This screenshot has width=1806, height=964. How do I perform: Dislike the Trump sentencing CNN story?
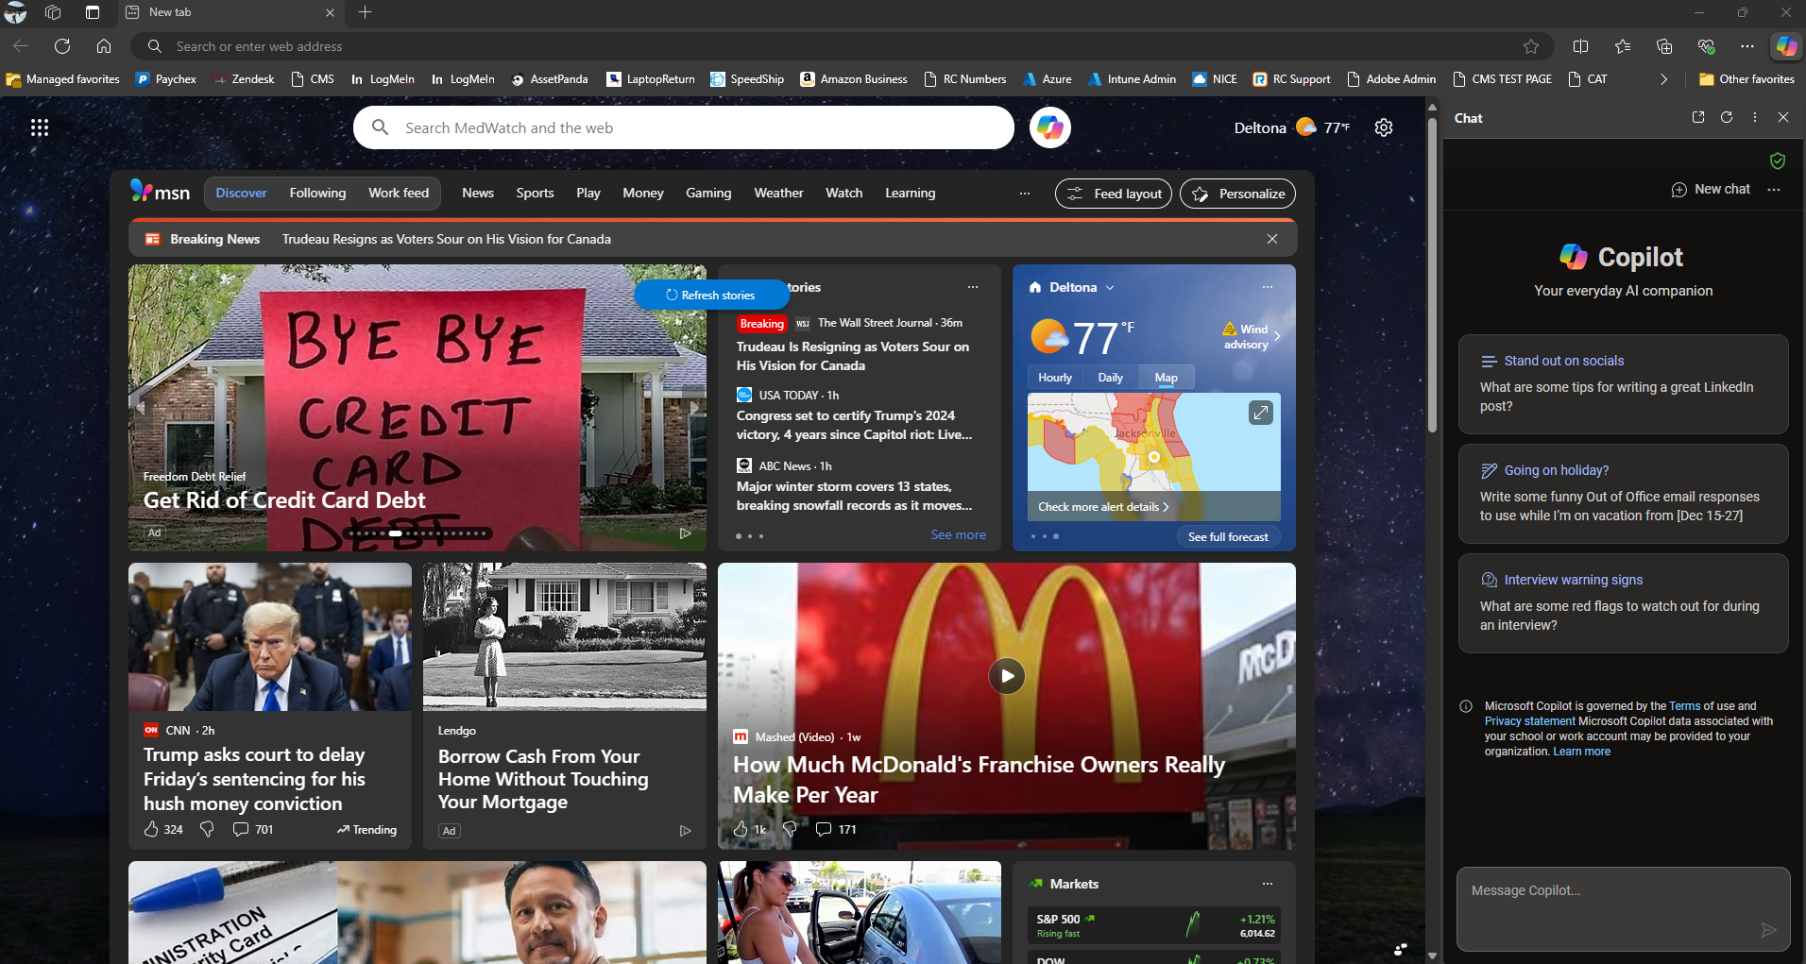point(207,829)
